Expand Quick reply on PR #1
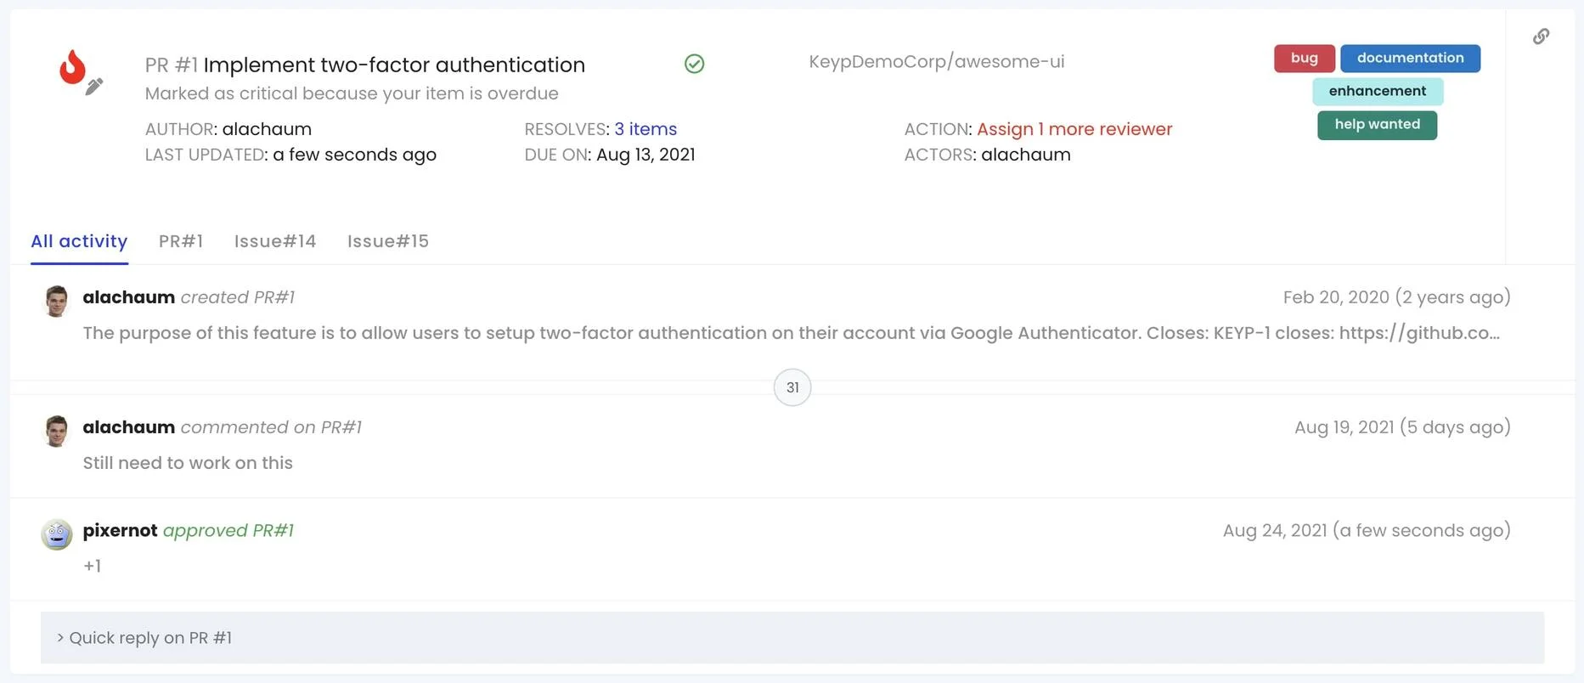1584x683 pixels. pyautogui.click(x=792, y=638)
